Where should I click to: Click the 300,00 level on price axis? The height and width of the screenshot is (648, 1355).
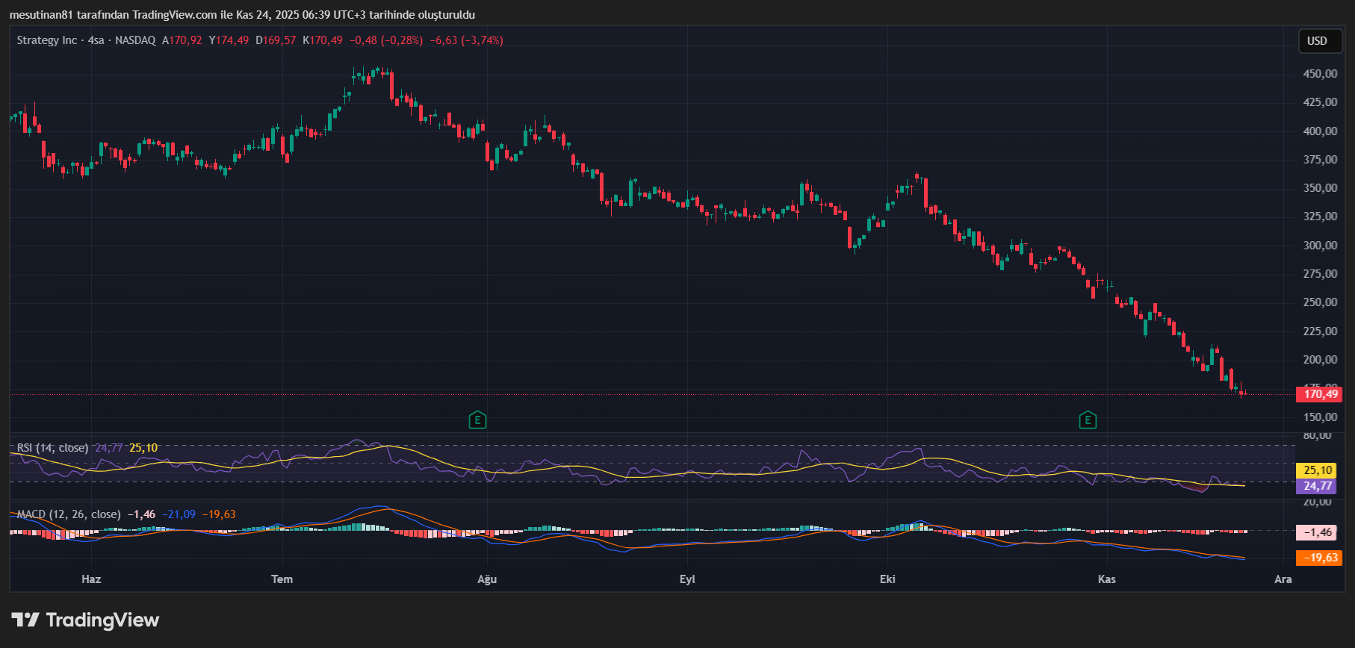[x=1320, y=246]
